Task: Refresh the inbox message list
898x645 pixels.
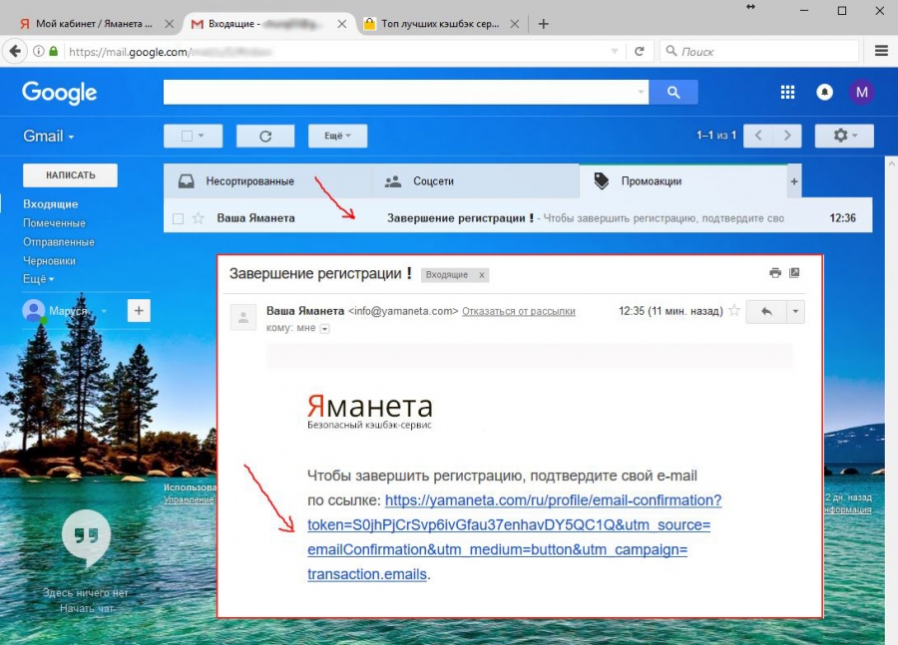Action: coord(265,137)
